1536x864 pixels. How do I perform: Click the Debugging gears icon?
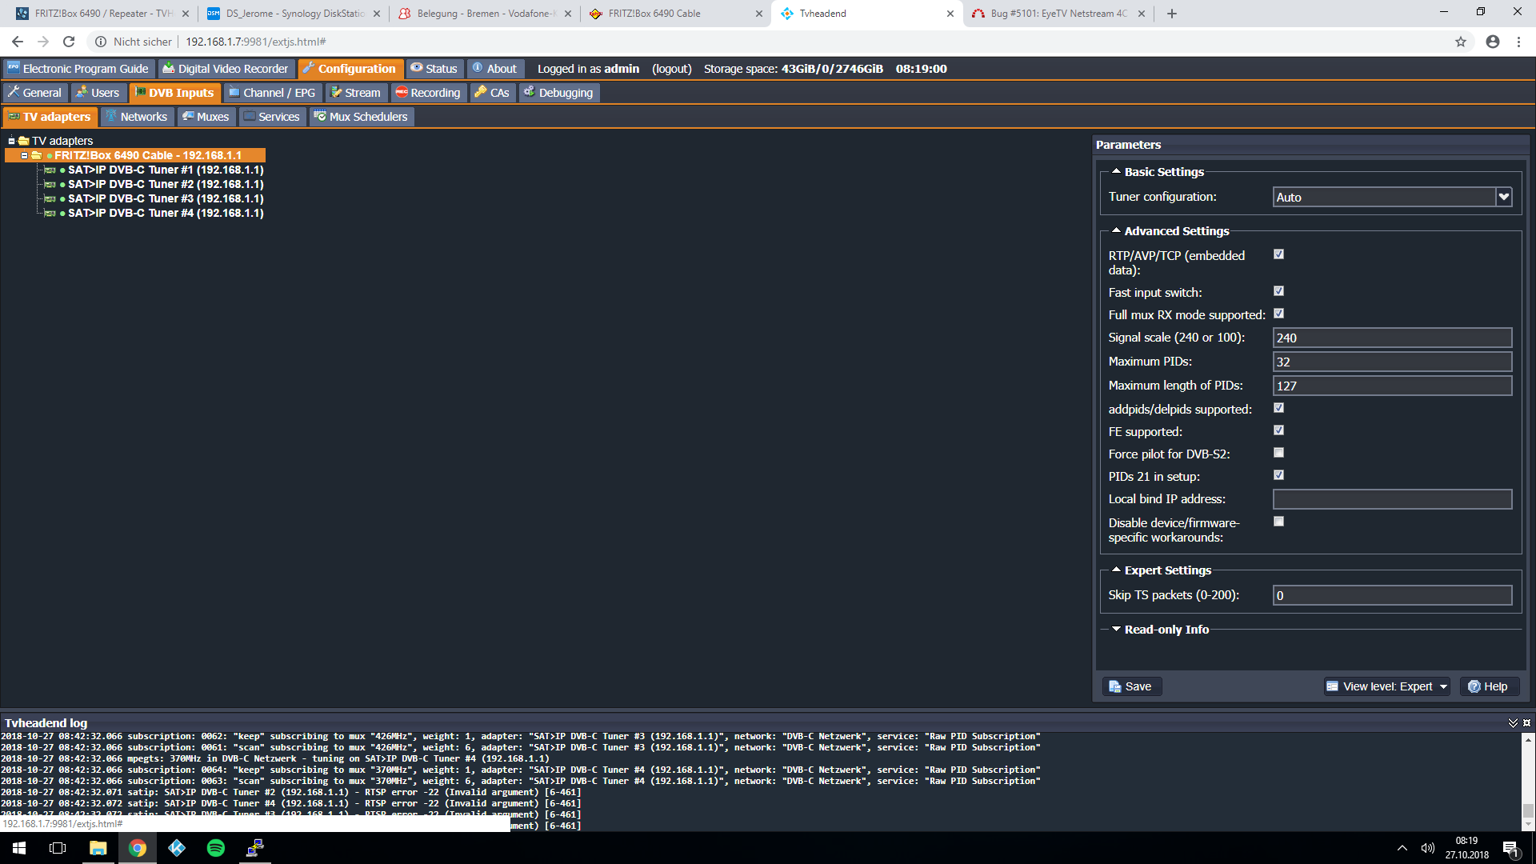click(529, 93)
